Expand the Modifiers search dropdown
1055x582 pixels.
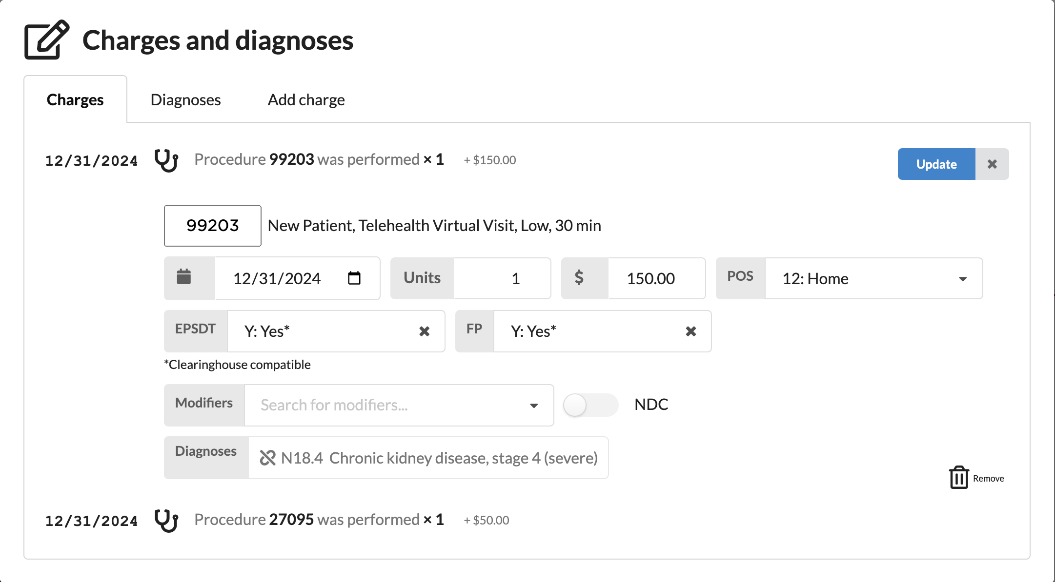click(534, 406)
